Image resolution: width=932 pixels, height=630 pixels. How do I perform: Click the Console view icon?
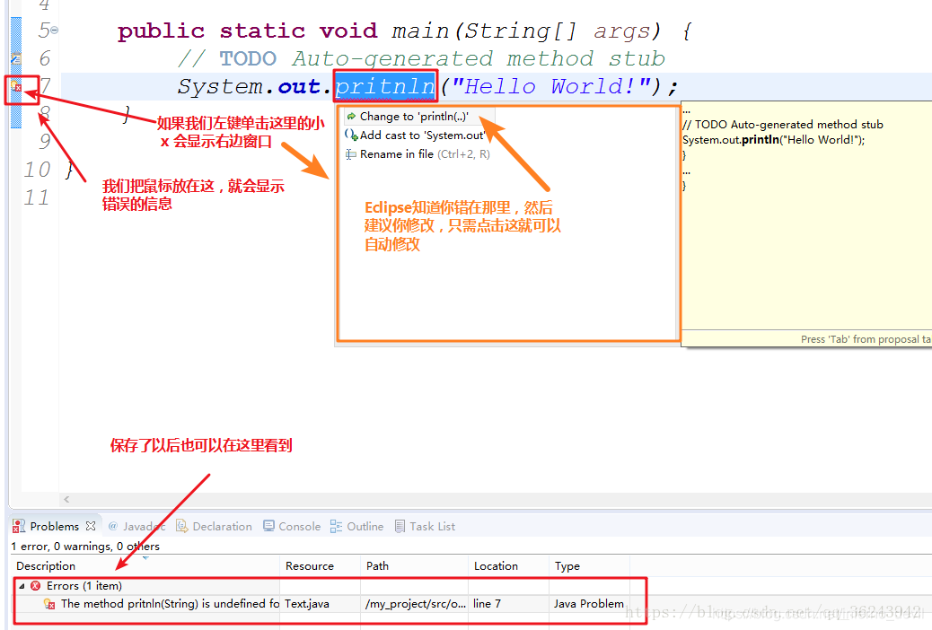(x=268, y=526)
